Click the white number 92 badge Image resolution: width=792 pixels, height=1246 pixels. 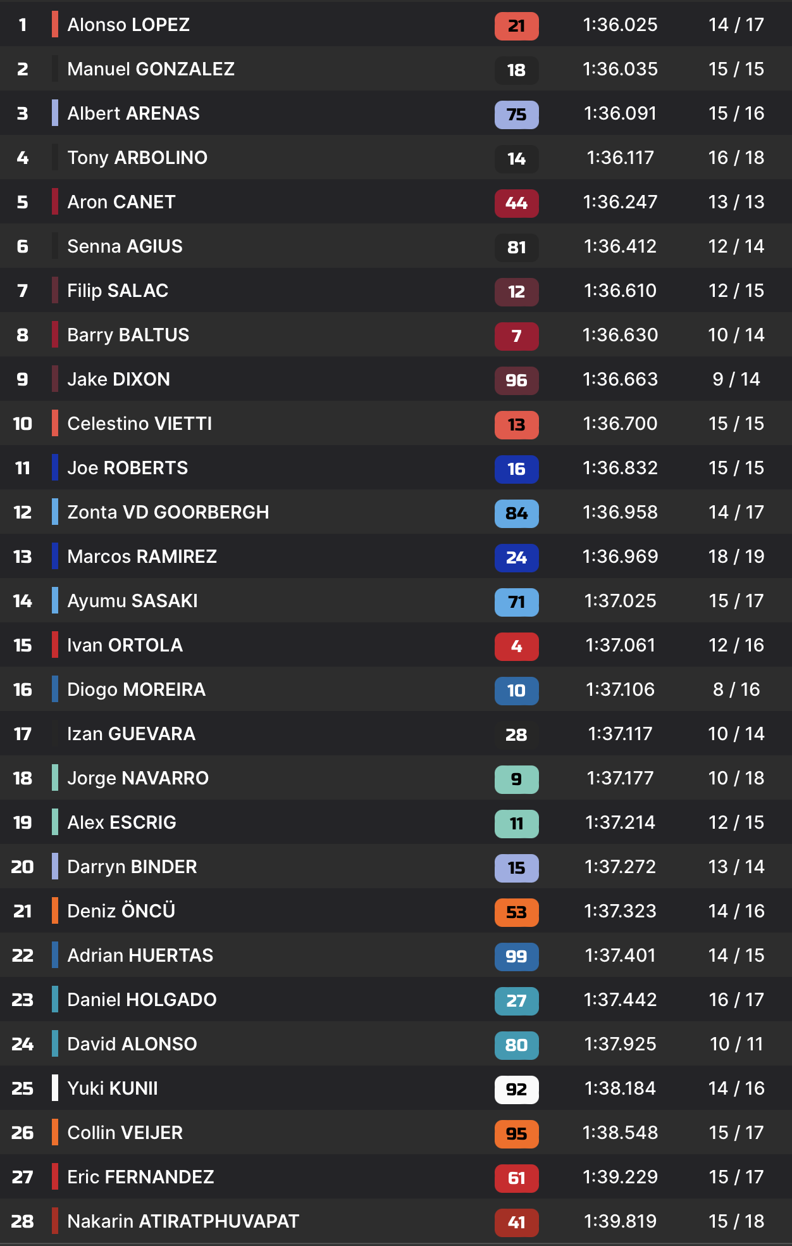[x=516, y=1090]
